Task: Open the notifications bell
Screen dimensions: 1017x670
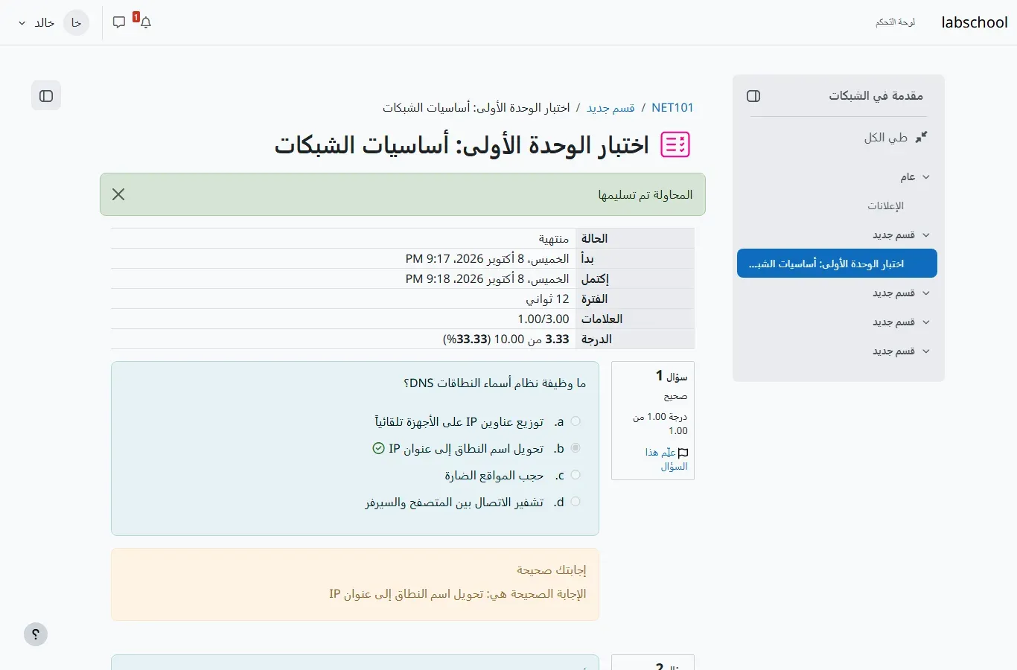Action: coord(146,22)
